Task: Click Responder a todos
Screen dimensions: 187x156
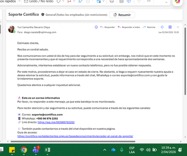Action: point(129,27)
